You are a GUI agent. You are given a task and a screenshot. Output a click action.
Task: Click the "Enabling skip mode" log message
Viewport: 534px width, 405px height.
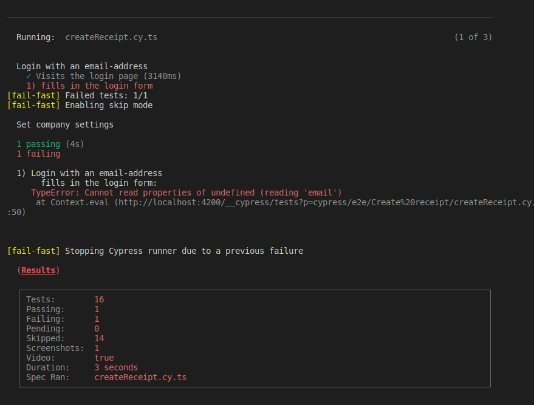[109, 105]
